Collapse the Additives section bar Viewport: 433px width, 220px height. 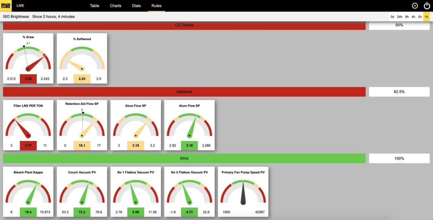coord(184,92)
